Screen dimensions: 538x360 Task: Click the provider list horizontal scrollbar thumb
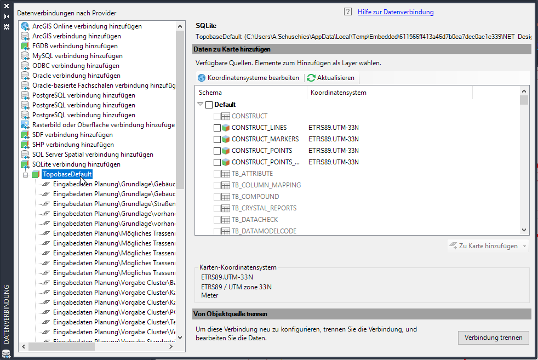61,347
